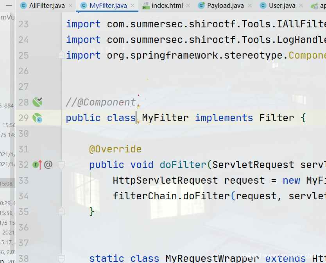Close the User.java tab
Image resolution: width=326 pixels, height=263 pixels.
tap(301, 5)
